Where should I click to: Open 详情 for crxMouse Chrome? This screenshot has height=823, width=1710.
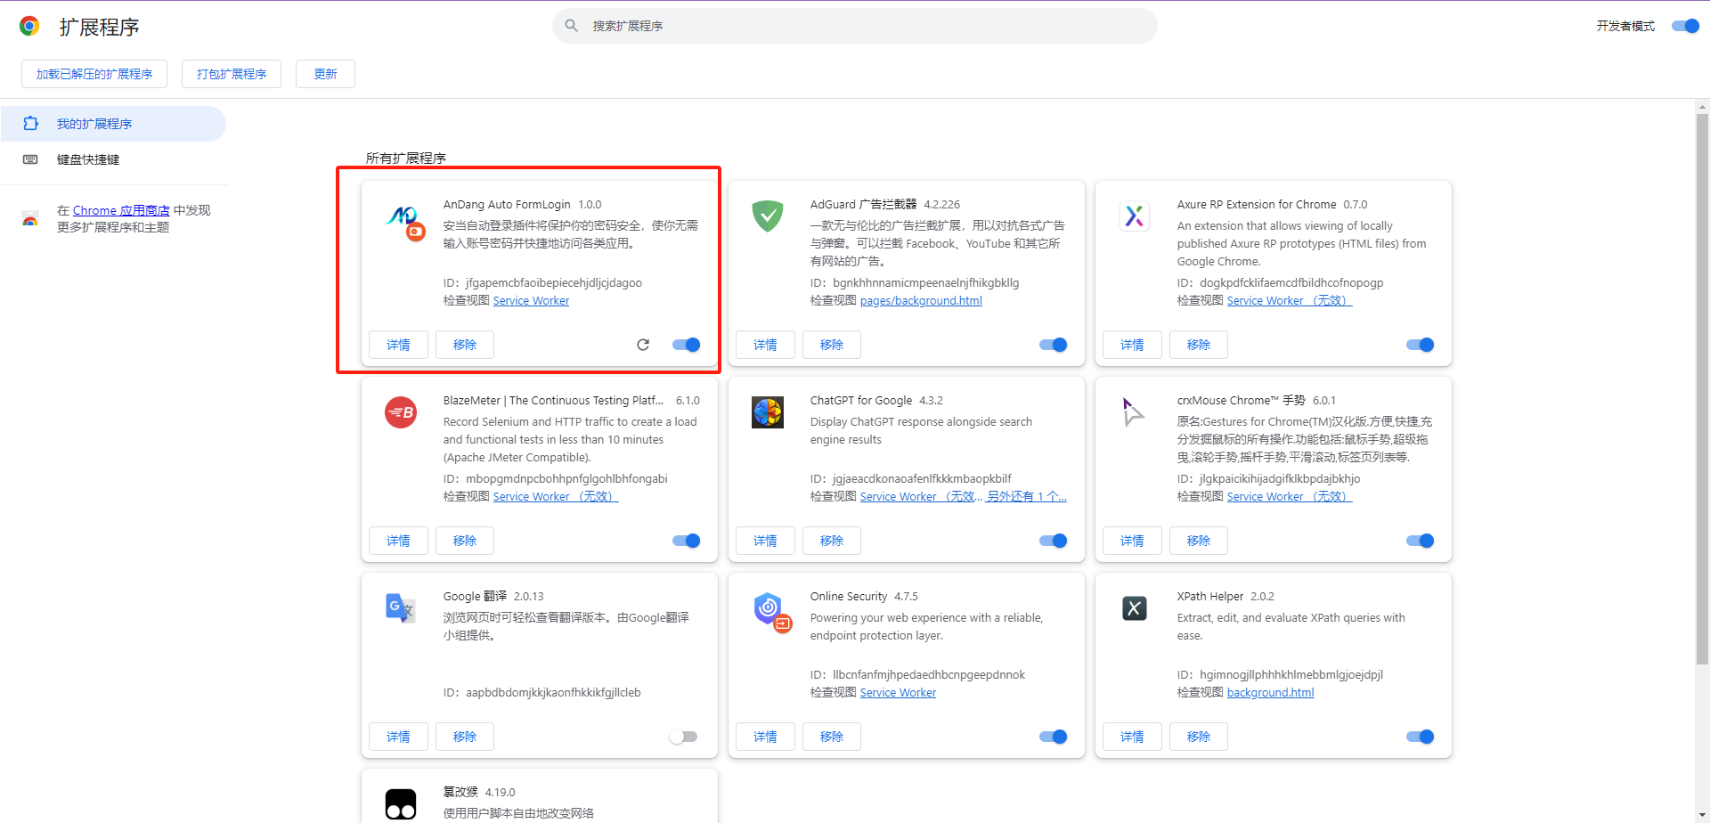point(1132,541)
